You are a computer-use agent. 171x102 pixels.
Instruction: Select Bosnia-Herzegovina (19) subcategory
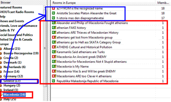click(21, 53)
